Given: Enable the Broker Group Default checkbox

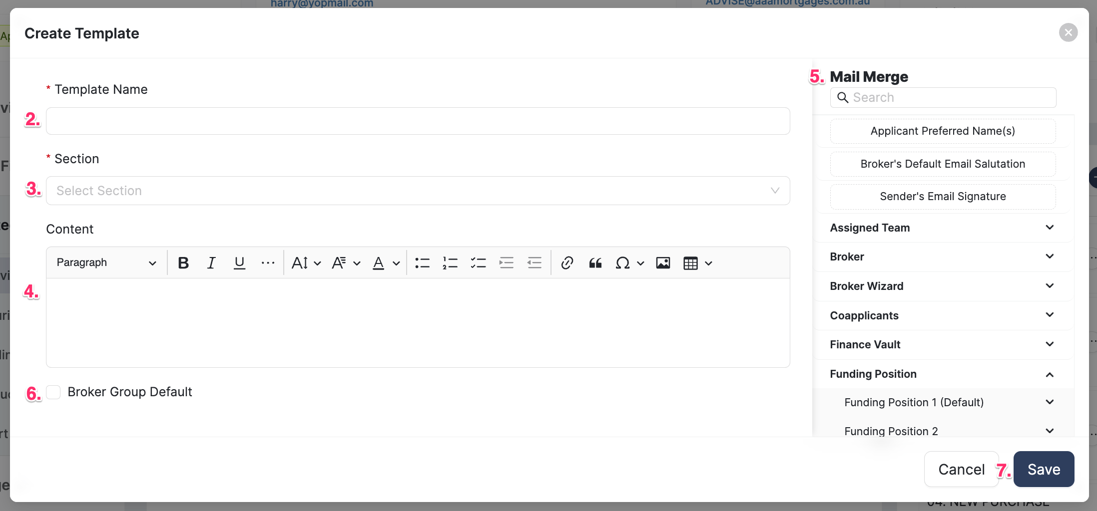Looking at the screenshot, I should click(53, 392).
